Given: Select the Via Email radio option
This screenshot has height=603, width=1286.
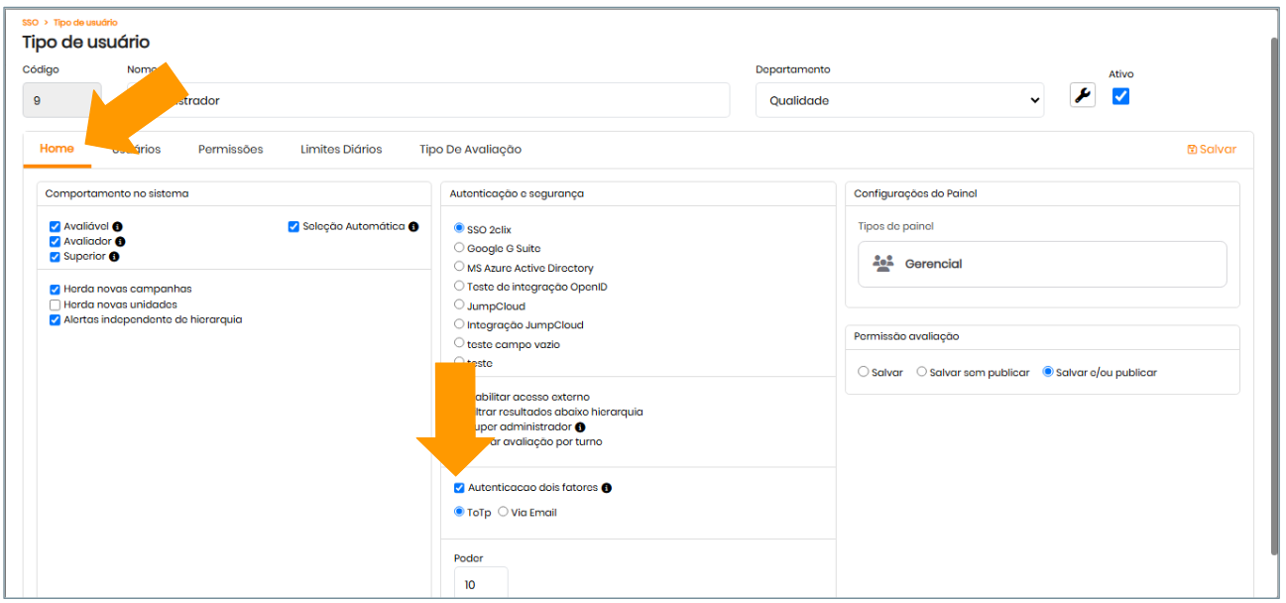Looking at the screenshot, I should point(504,513).
